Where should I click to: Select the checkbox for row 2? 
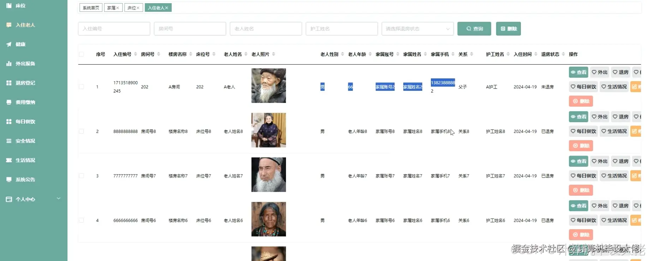pyautogui.click(x=82, y=131)
